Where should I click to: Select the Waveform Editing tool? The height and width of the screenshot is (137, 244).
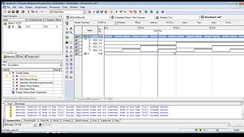tap(67, 33)
